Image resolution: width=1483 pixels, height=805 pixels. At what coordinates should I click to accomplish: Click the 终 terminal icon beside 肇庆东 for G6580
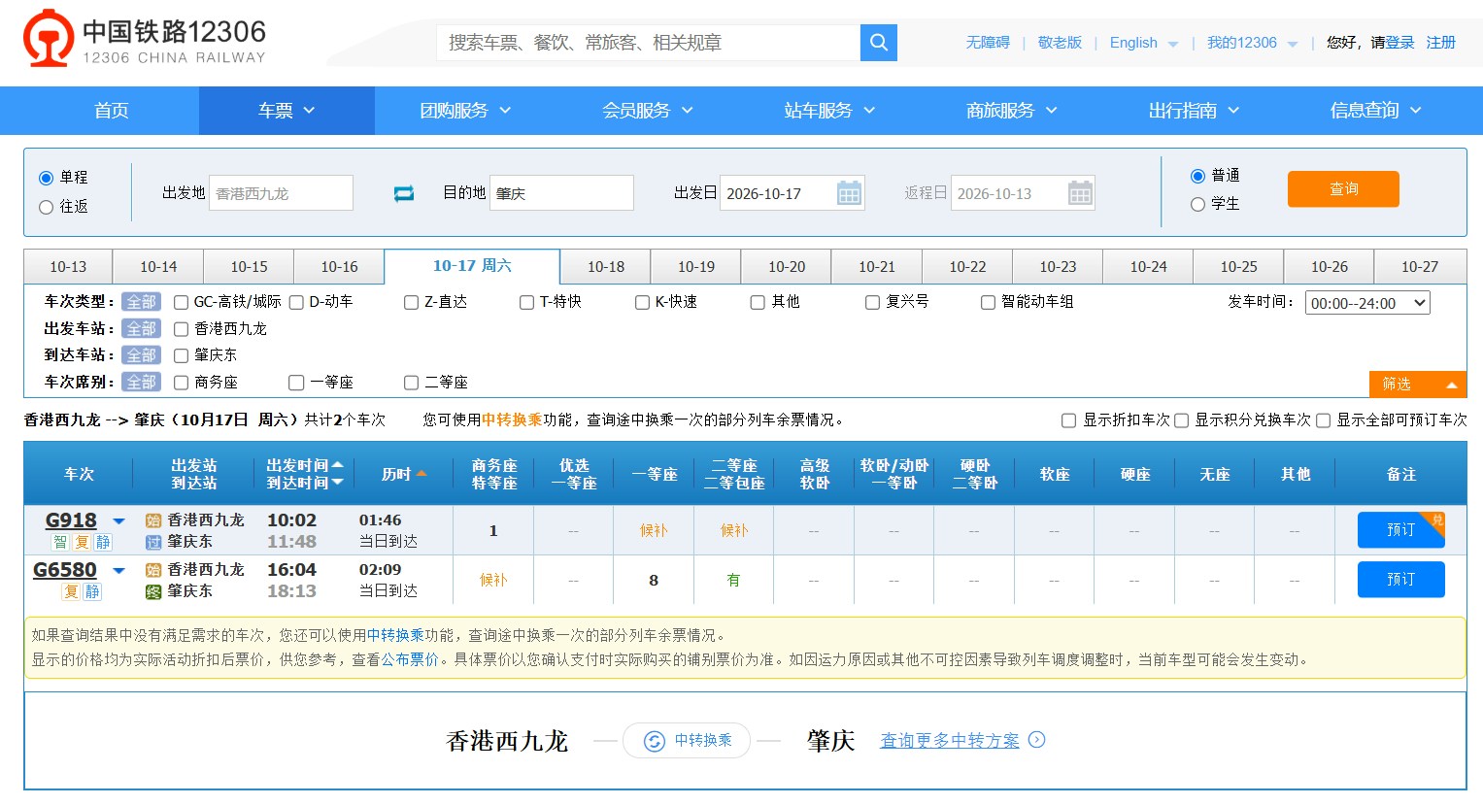pos(153,591)
